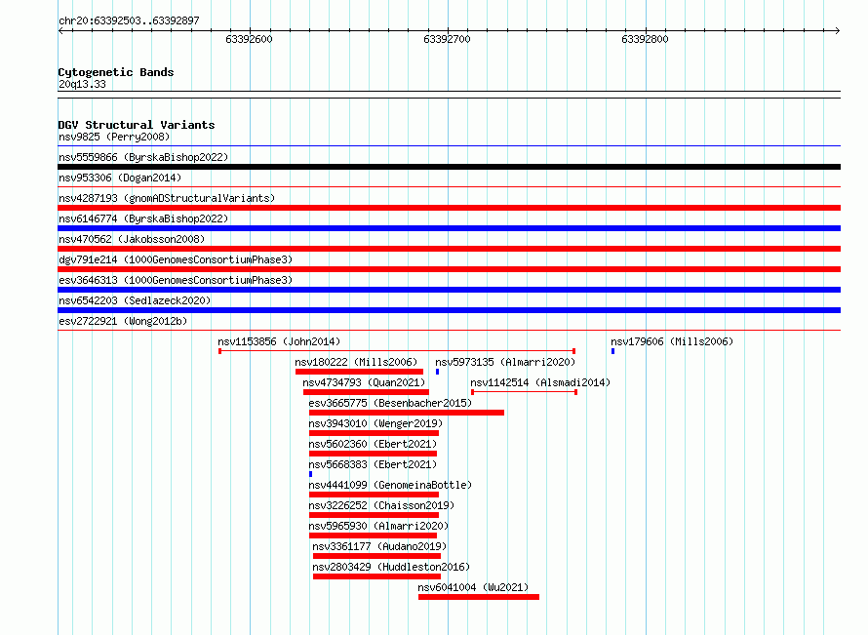This screenshot has height=635, width=868.
Task: Click the nsv9825 (Perry2008) label
Action: point(114,137)
